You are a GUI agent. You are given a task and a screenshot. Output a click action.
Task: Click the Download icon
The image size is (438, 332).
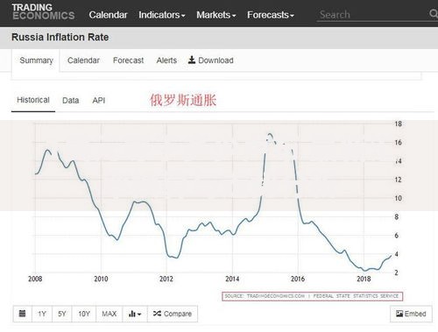pyautogui.click(x=192, y=60)
